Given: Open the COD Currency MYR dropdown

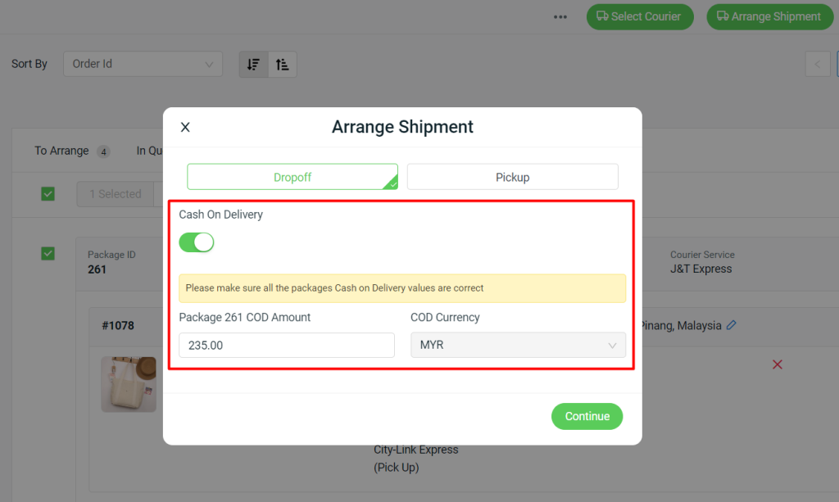Looking at the screenshot, I should coord(518,345).
